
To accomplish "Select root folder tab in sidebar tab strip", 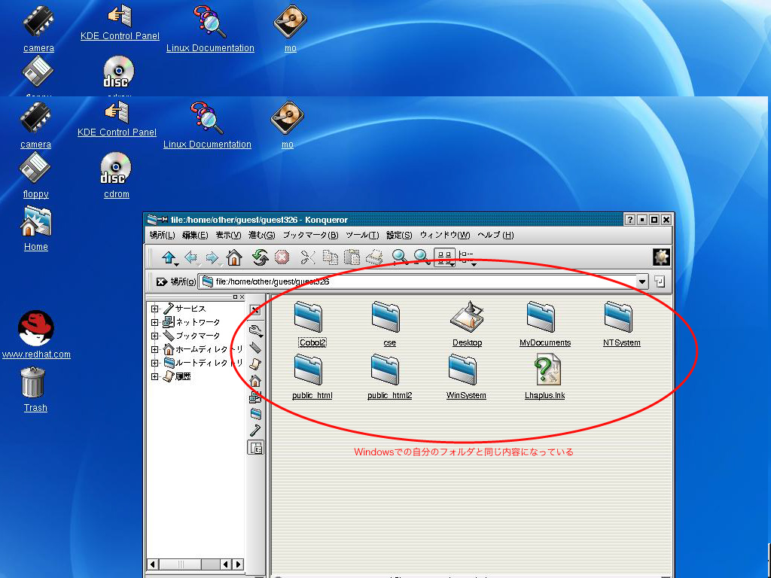I will (x=256, y=414).
